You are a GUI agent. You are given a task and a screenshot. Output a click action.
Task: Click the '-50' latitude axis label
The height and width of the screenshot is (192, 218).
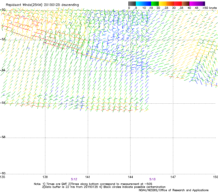[3, 10]
